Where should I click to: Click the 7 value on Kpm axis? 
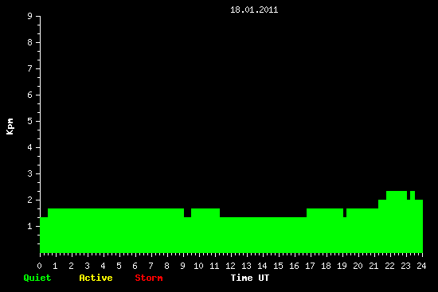29,68
